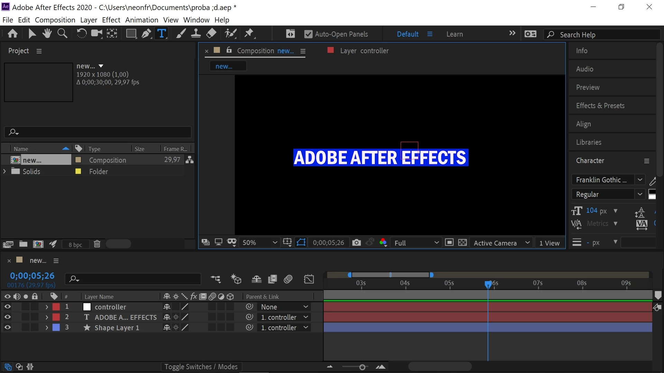
Task: Delete selected project item with trash icon
Action: pos(97,244)
